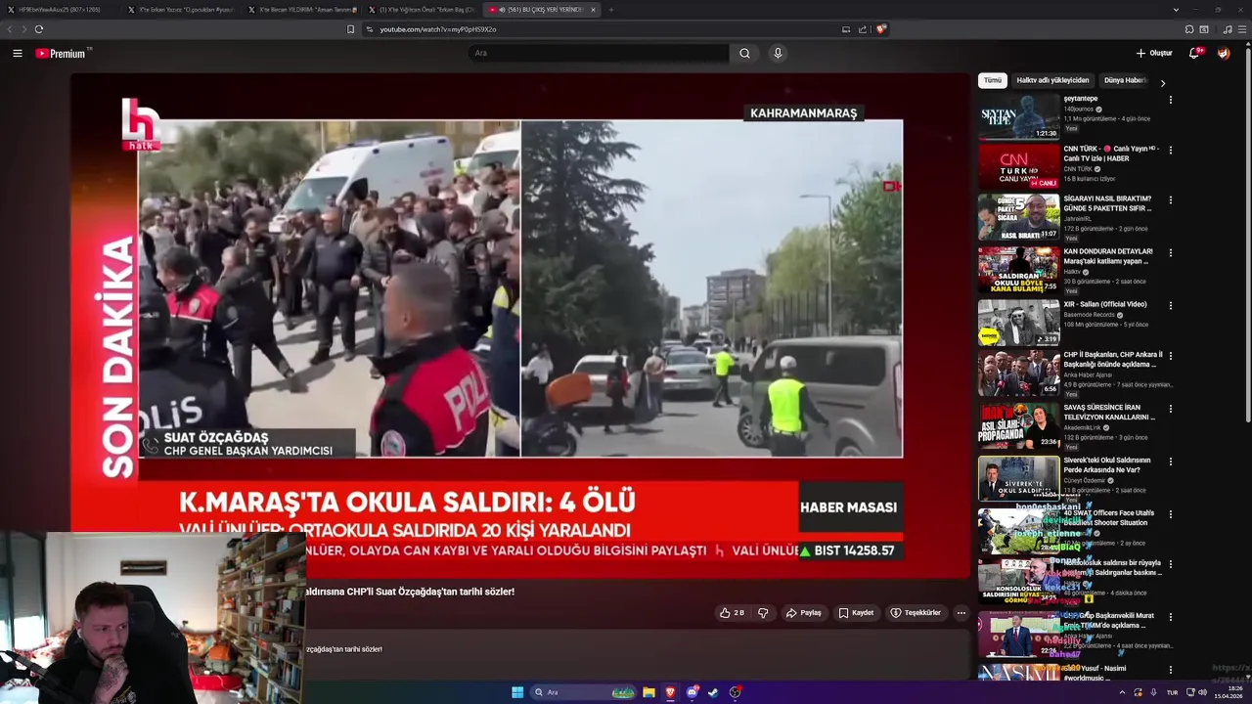This screenshot has width=1252, height=704.
Task: Switch to X'te Yiğitcan Önel browser tab
Action: tap(422, 10)
